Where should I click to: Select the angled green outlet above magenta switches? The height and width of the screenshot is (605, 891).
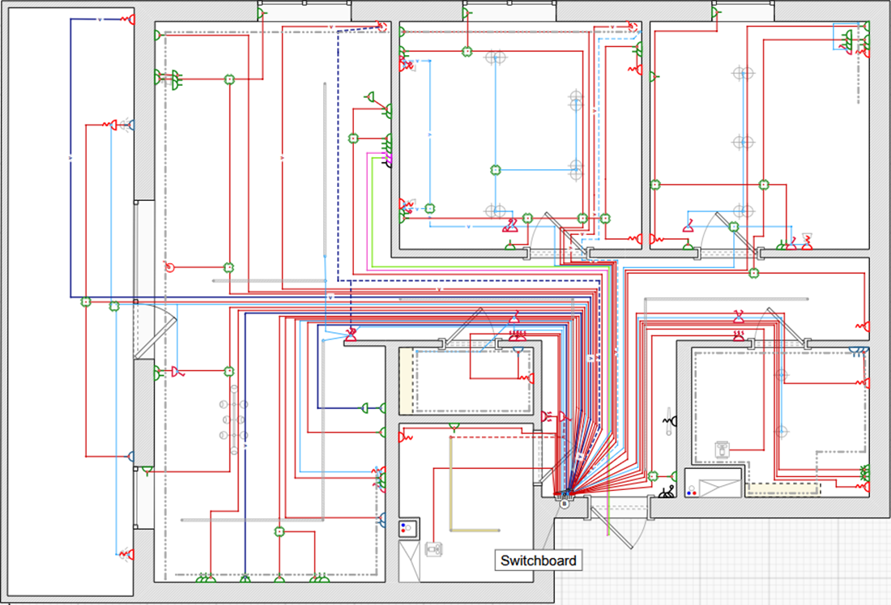click(370, 96)
